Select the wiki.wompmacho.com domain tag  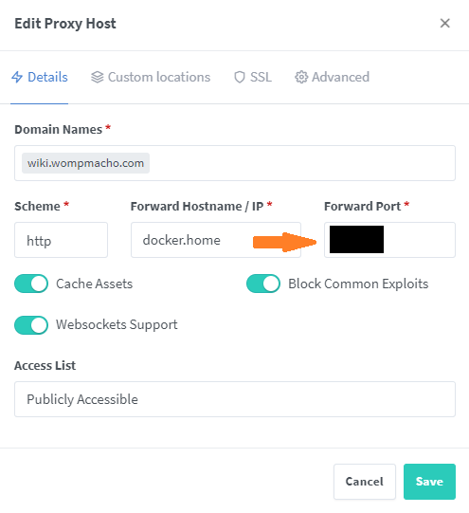click(x=85, y=163)
